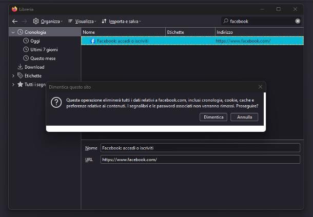Click the forward arrow in Library toolbar

pyautogui.click(x=24, y=22)
